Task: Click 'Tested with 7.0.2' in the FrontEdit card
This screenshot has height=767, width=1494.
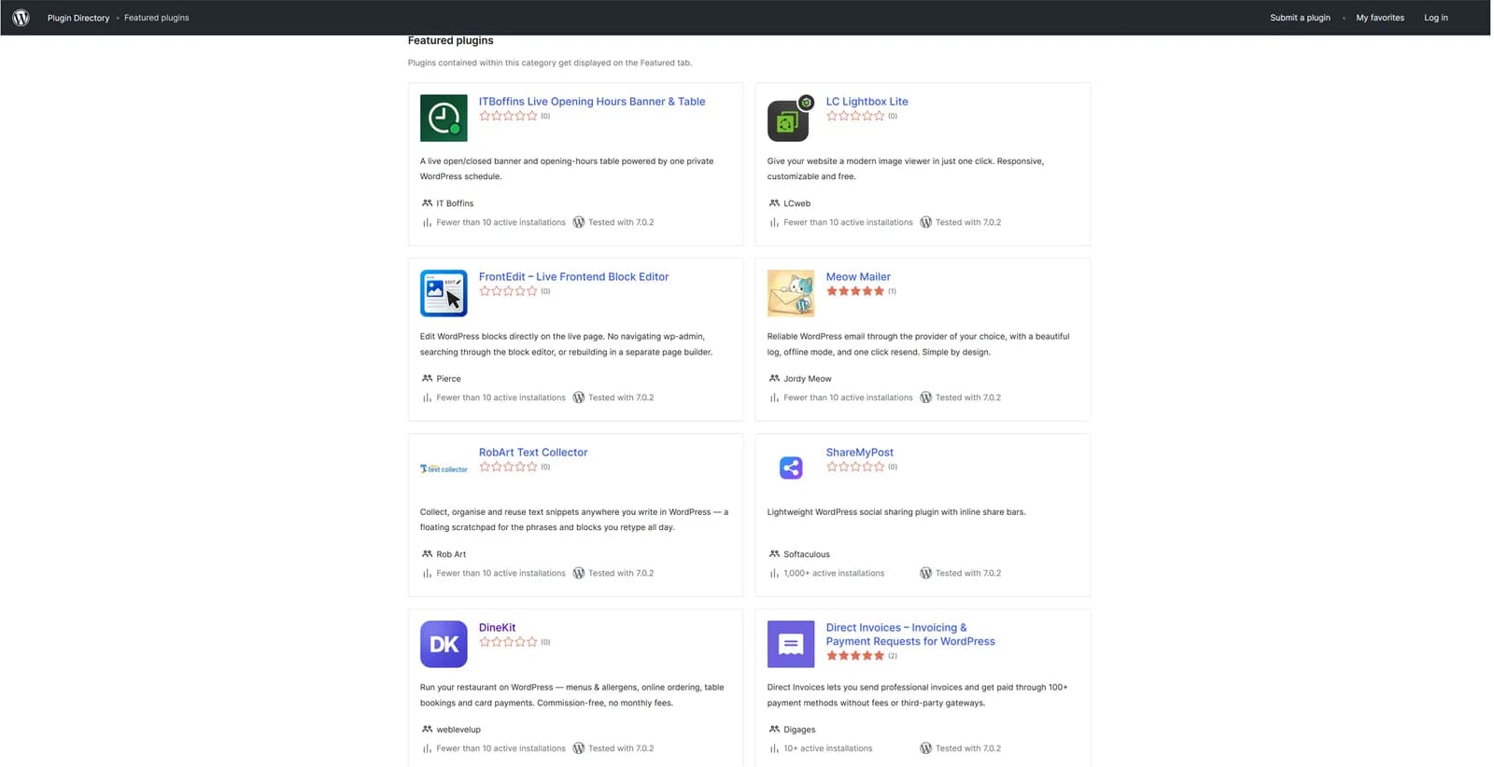Action: pyautogui.click(x=621, y=398)
